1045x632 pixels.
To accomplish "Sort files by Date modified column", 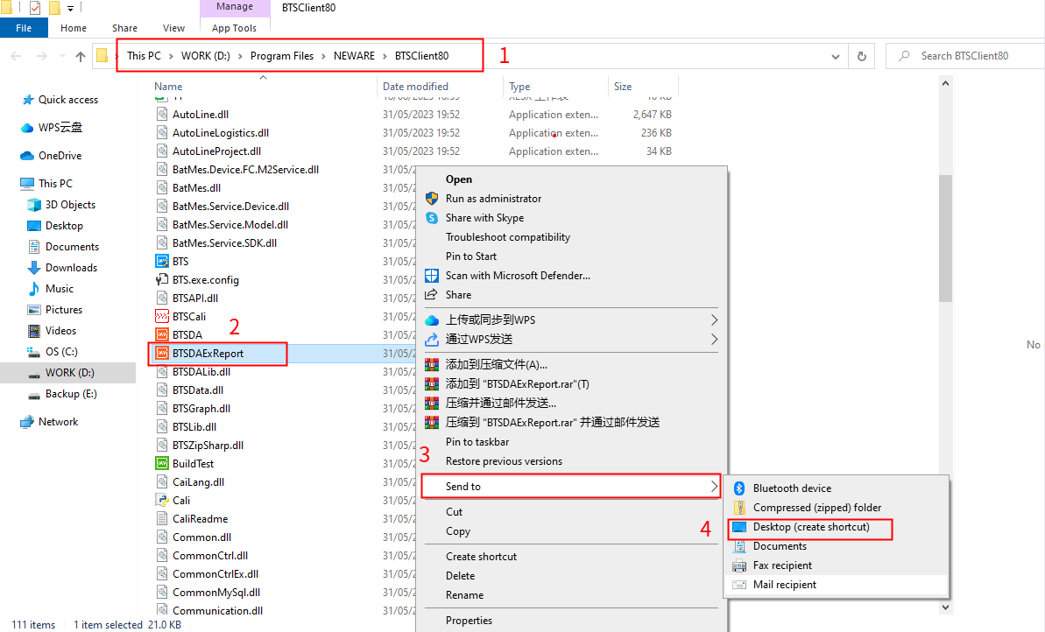I will (415, 87).
